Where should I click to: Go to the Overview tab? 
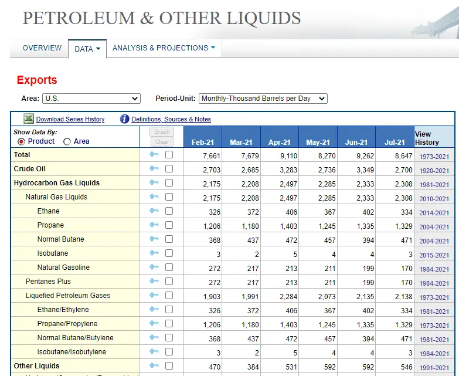[x=42, y=48]
